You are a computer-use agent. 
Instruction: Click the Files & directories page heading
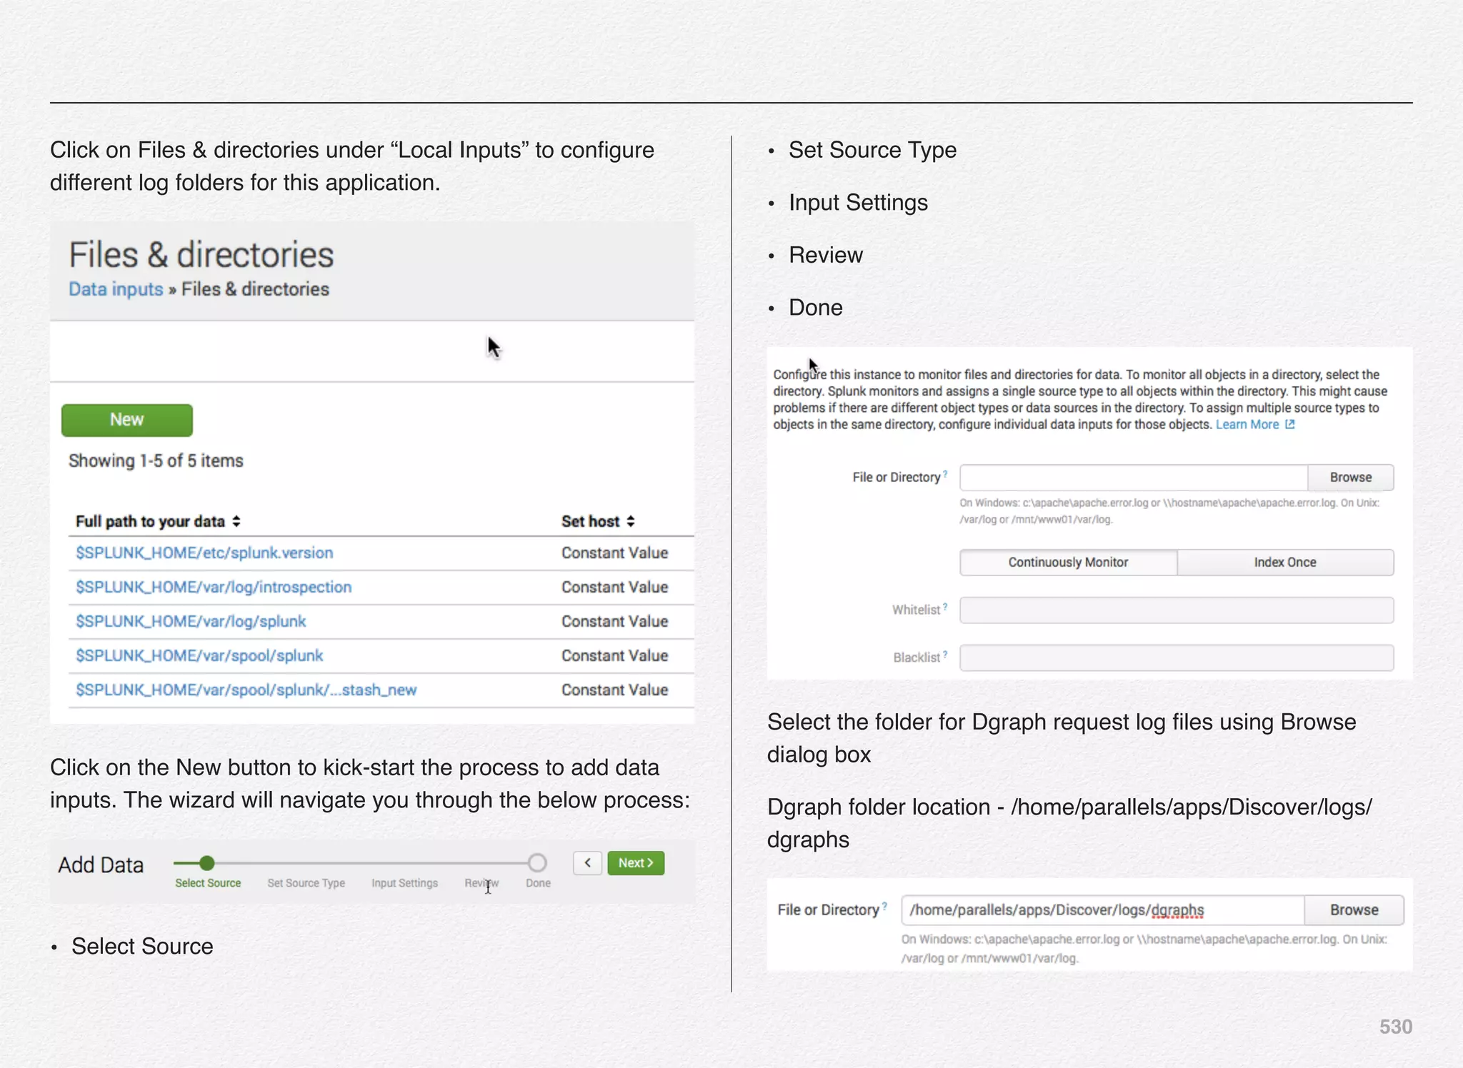(201, 255)
